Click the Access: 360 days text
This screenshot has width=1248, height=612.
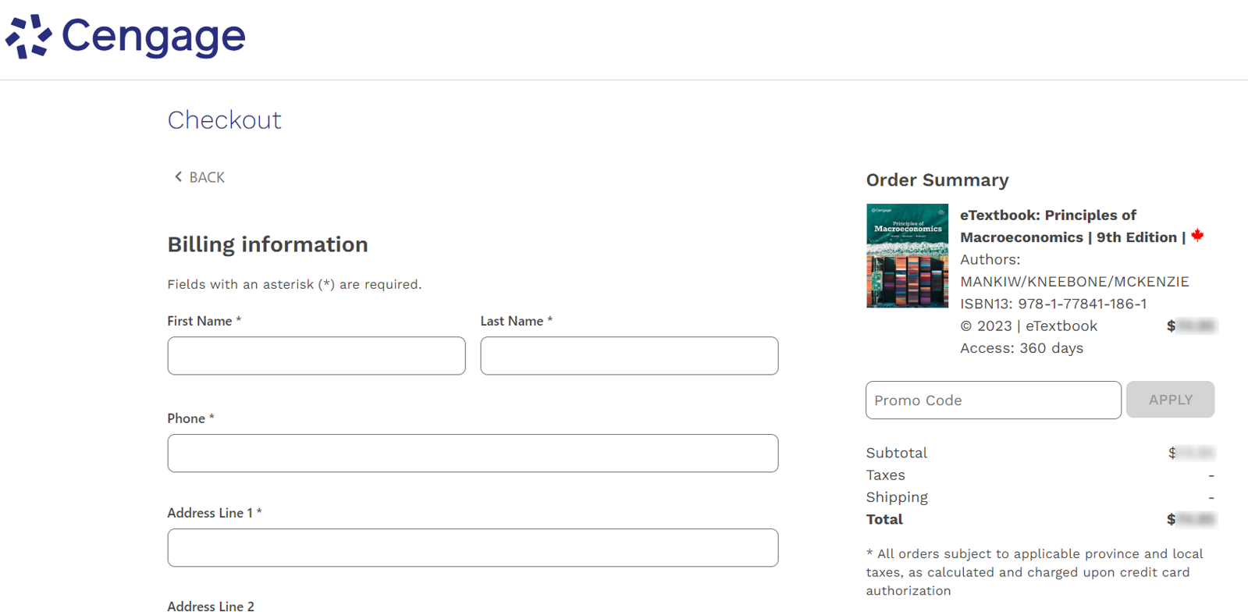1022,348
